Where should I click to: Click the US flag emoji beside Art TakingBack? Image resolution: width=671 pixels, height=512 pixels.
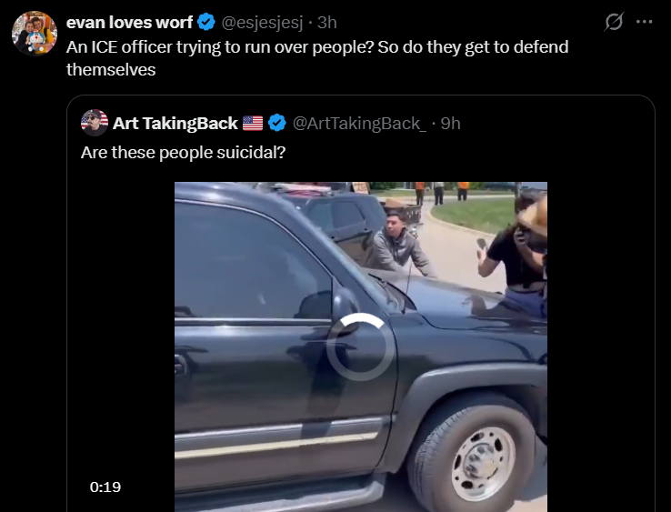[253, 124]
